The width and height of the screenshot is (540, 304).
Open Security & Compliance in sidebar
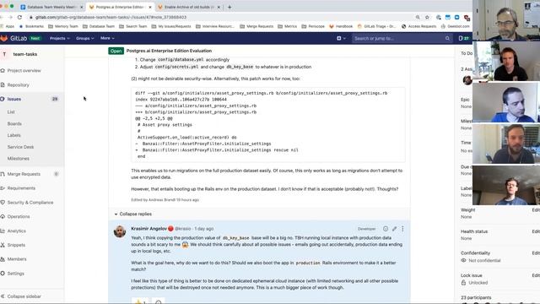tap(30, 203)
